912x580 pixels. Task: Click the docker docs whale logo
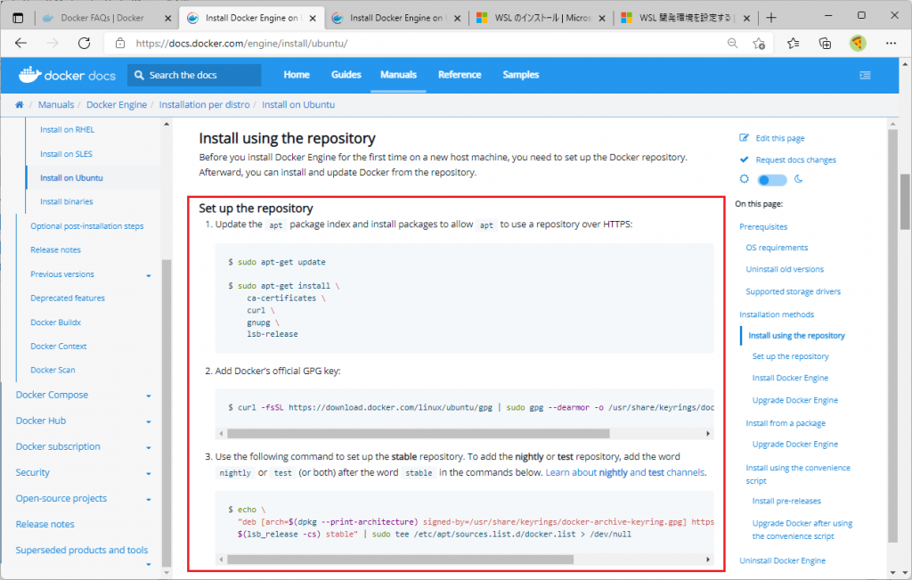pos(67,75)
